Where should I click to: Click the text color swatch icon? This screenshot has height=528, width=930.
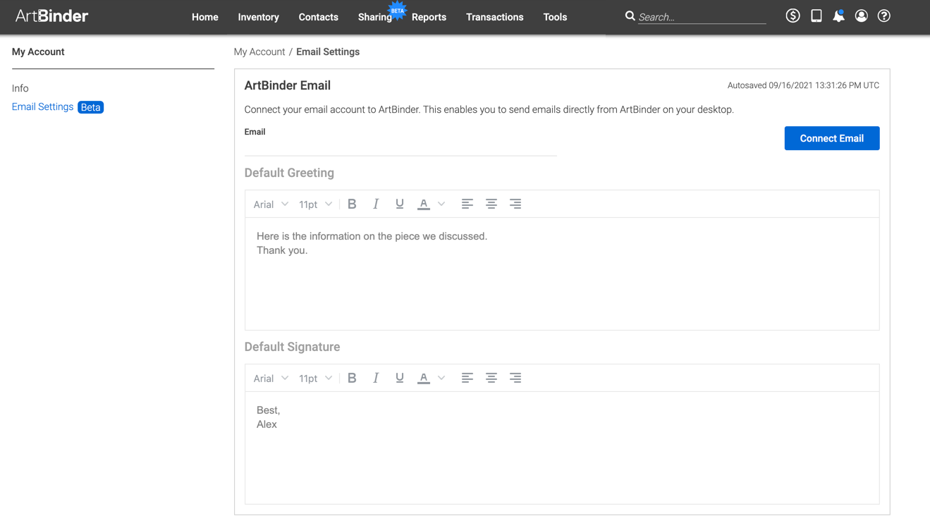pyautogui.click(x=423, y=204)
